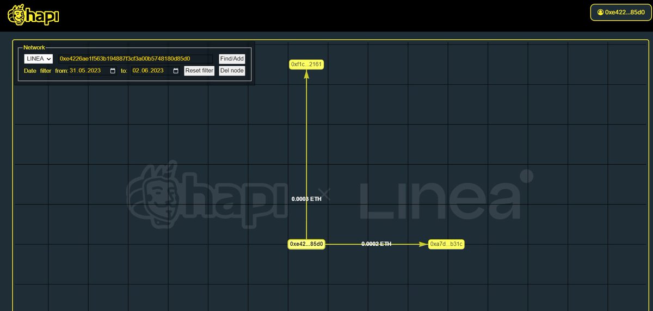Click the 0.0003 ETH edge label
653x311 pixels.
306,199
